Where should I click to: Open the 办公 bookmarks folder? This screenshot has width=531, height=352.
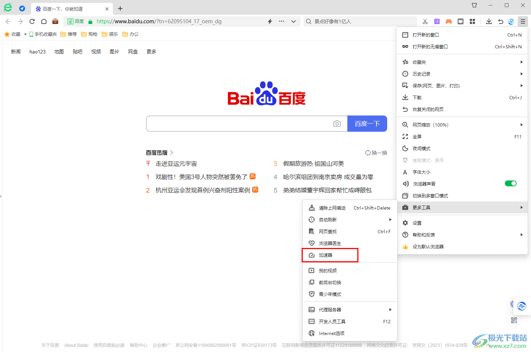(x=131, y=34)
